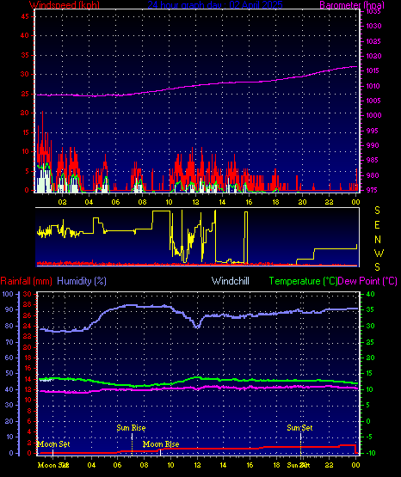Click the Sun Rise marker label
This screenshot has height=477, width=401.
131,428
